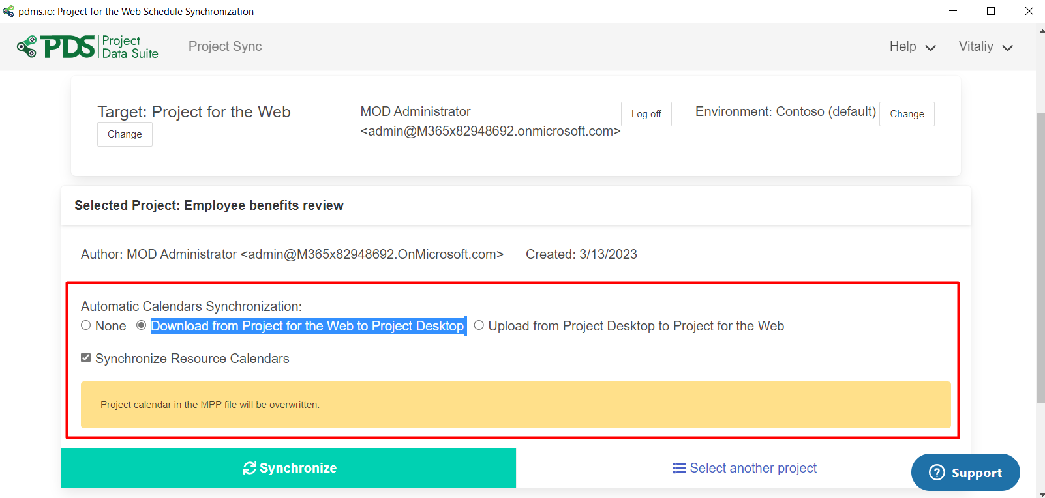This screenshot has height=498, width=1045.
Task: Open the Support chat button
Action: (965, 473)
